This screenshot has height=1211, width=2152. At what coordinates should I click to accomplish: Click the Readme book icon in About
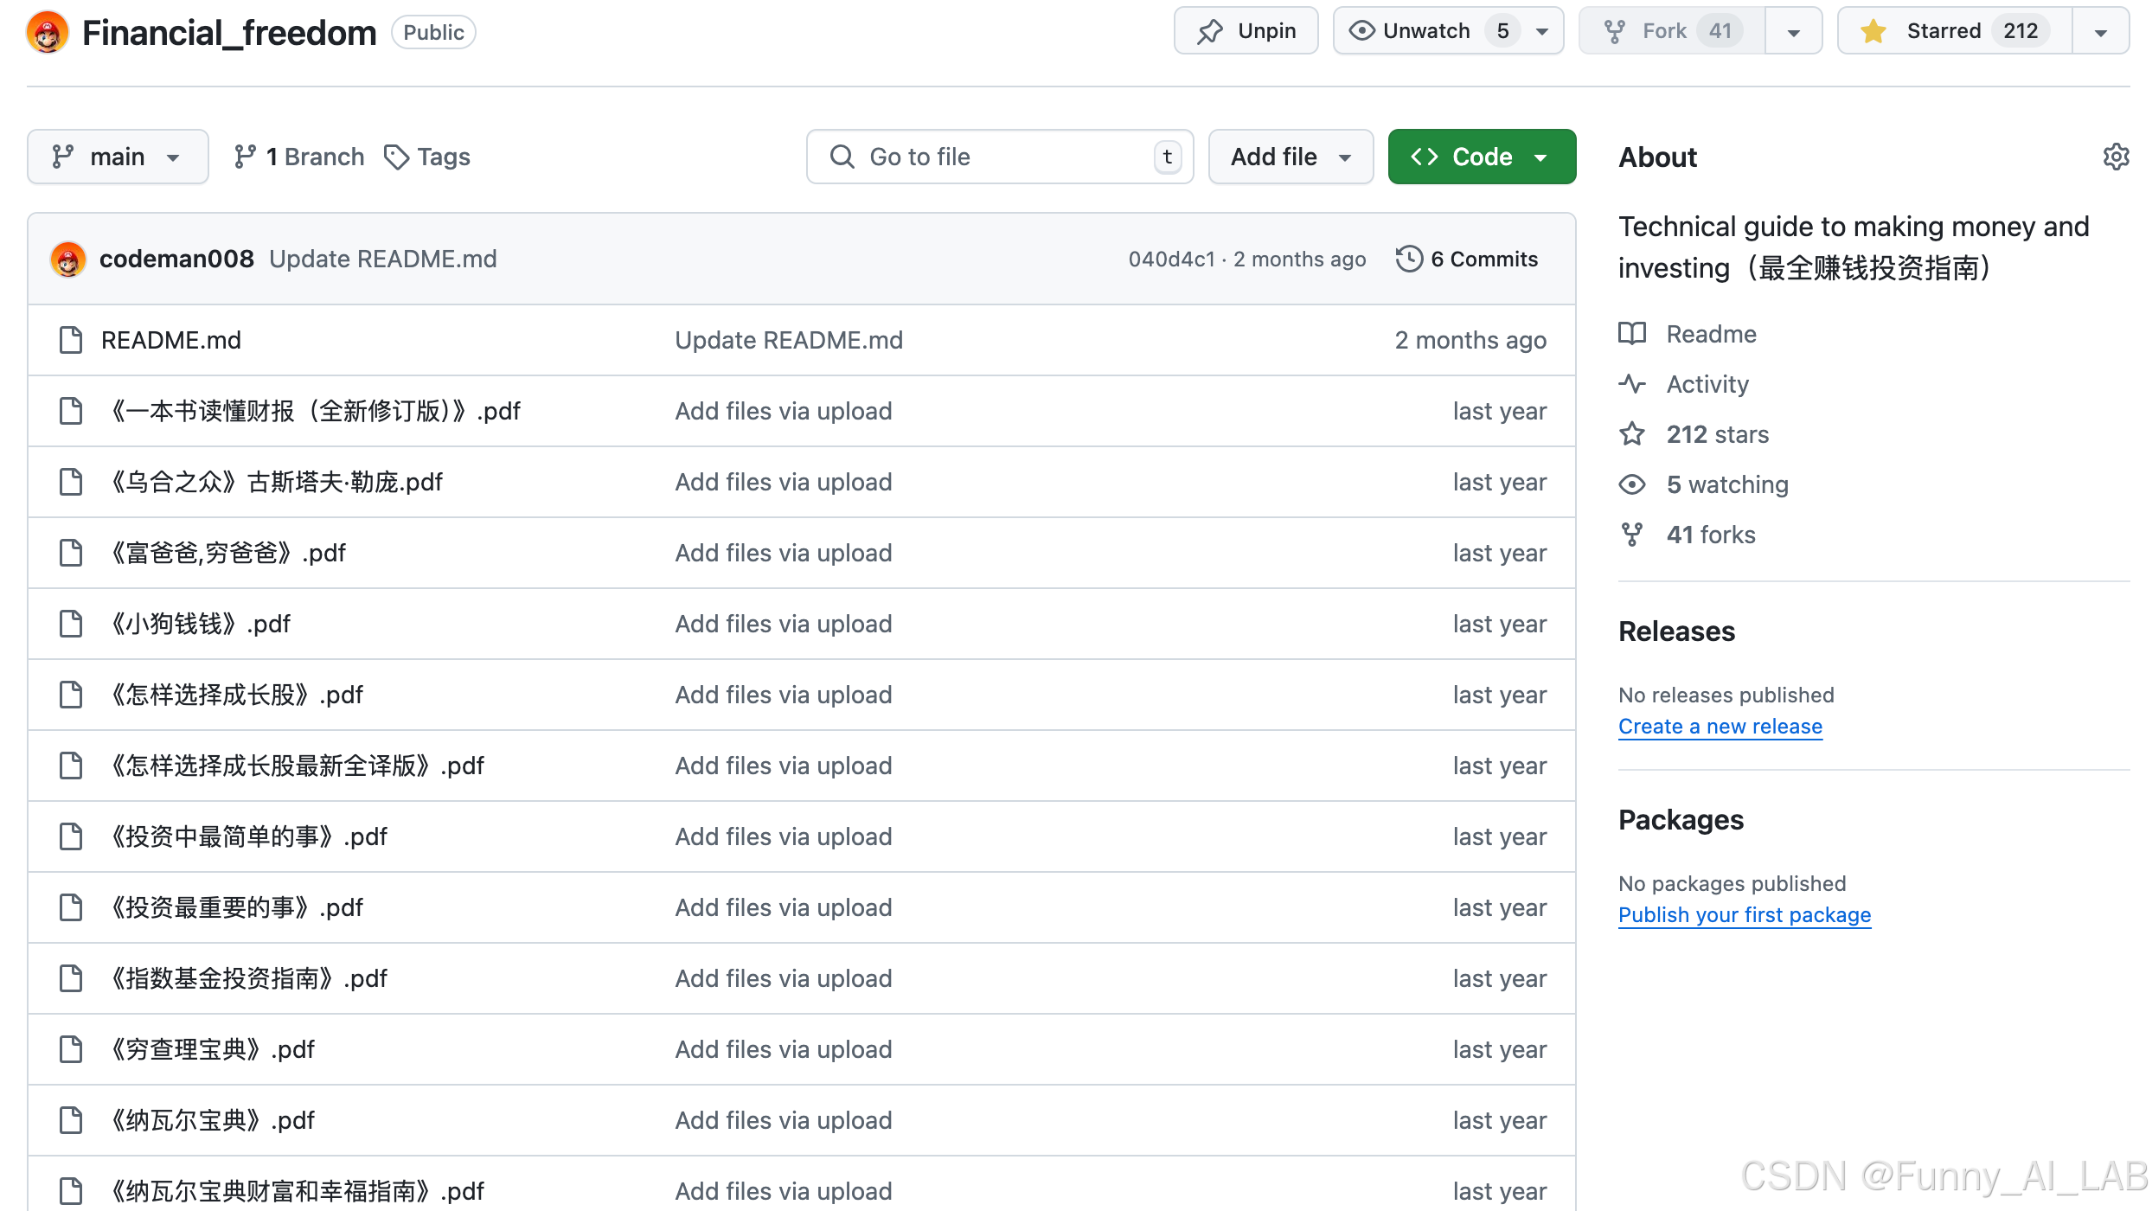[x=1632, y=334]
